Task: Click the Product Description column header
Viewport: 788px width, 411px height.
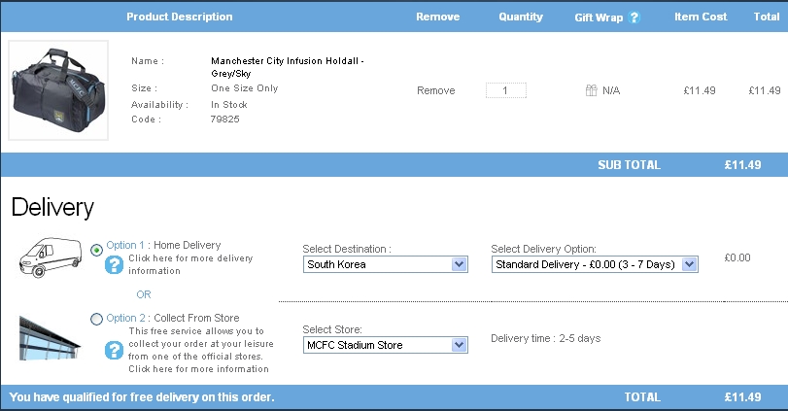Action: tap(180, 17)
